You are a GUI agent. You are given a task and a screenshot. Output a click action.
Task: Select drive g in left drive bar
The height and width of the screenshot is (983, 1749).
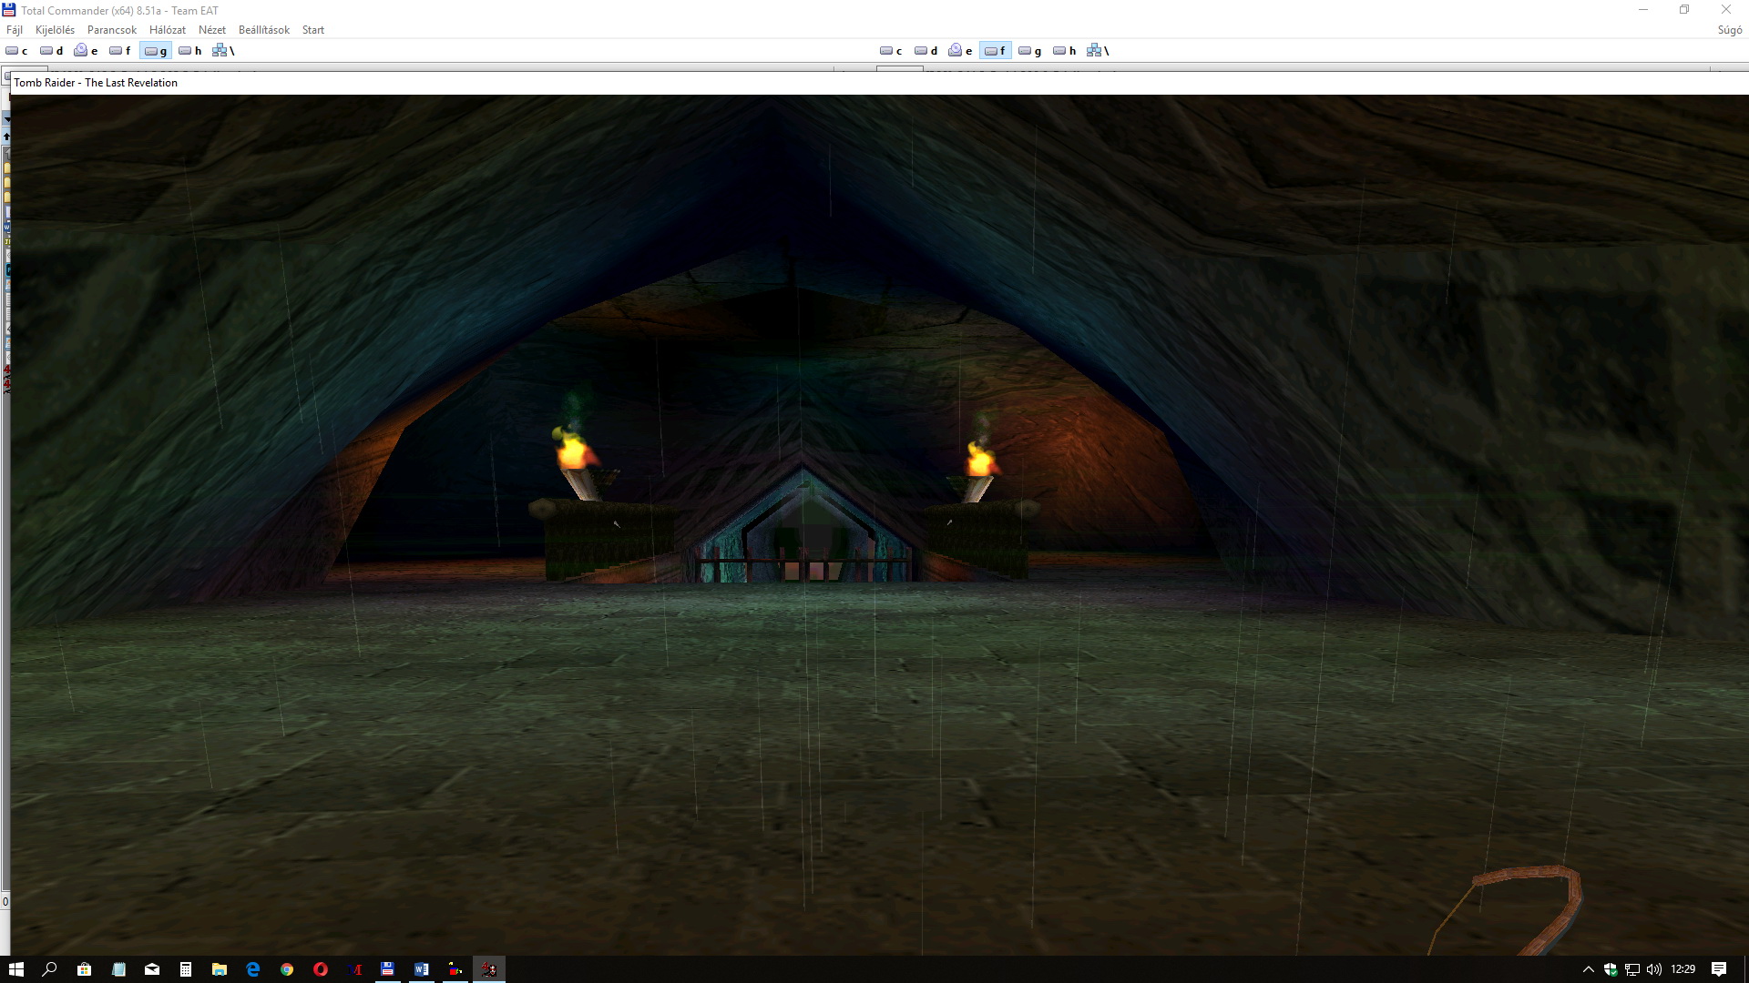[x=155, y=51]
